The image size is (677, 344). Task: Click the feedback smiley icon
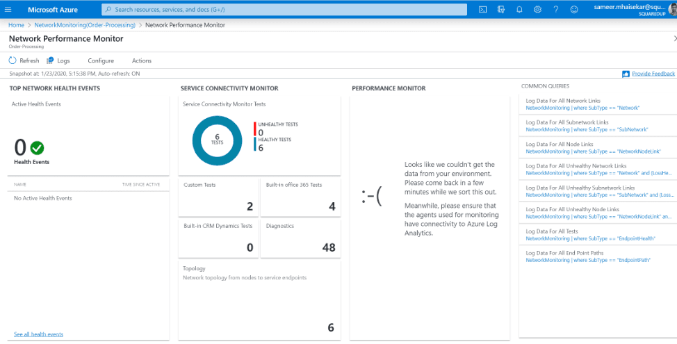tap(574, 10)
